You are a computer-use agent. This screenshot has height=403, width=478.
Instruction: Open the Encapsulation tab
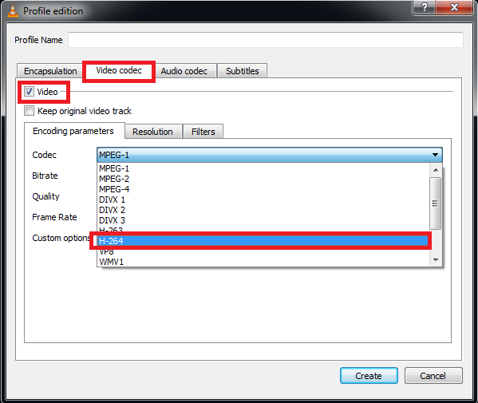[x=50, y=71]
